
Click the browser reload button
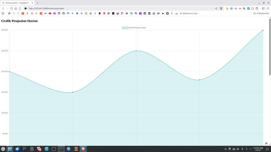pyautogui.click(x=11, y=8)
